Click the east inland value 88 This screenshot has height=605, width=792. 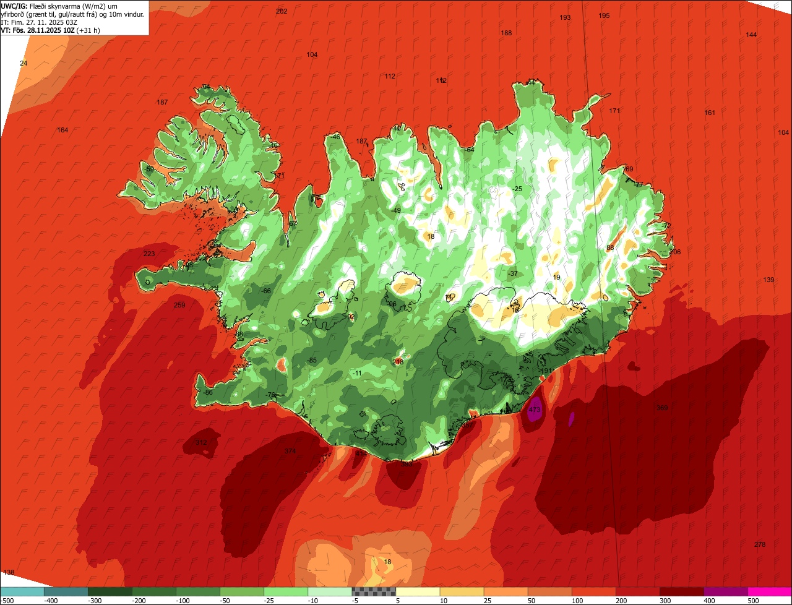[610, 247]
